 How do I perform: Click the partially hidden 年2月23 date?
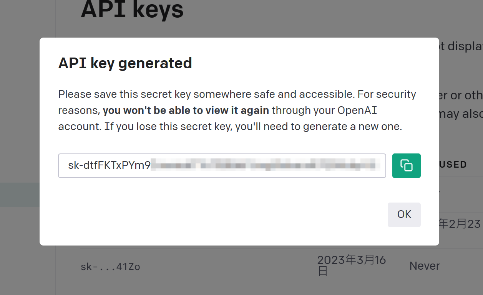pos(460,224)
